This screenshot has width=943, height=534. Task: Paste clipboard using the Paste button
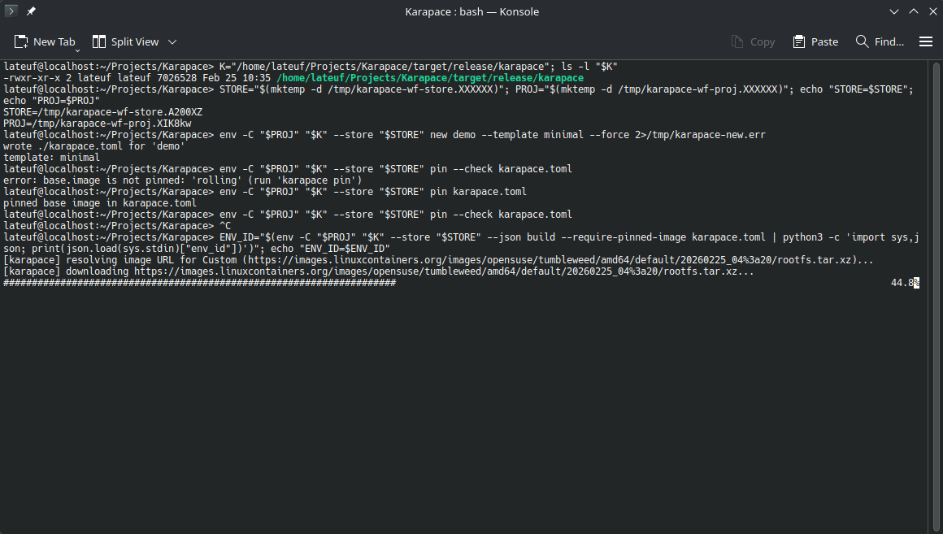pyautogui.click(x=815, y=41)
